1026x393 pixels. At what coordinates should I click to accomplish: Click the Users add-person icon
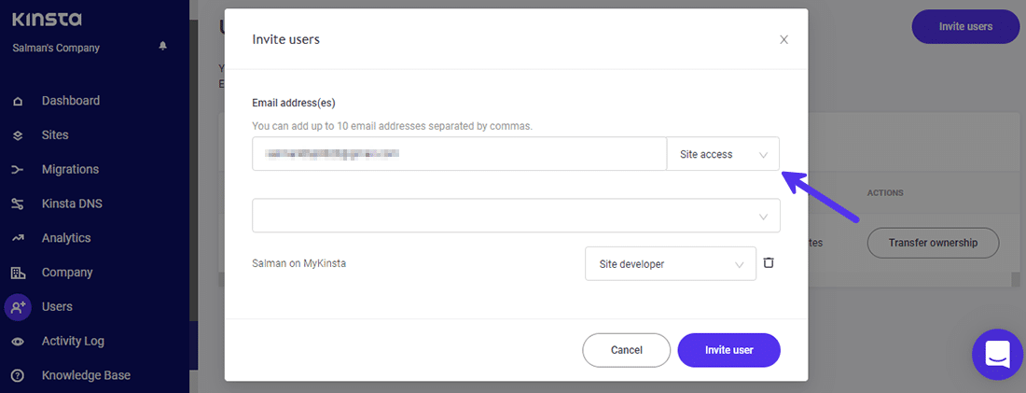point(18,306)
